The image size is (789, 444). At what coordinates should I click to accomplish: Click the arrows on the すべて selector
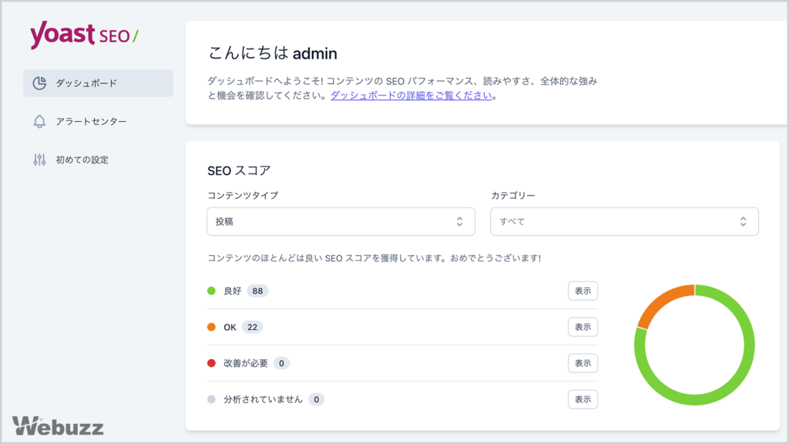point(744,221)
